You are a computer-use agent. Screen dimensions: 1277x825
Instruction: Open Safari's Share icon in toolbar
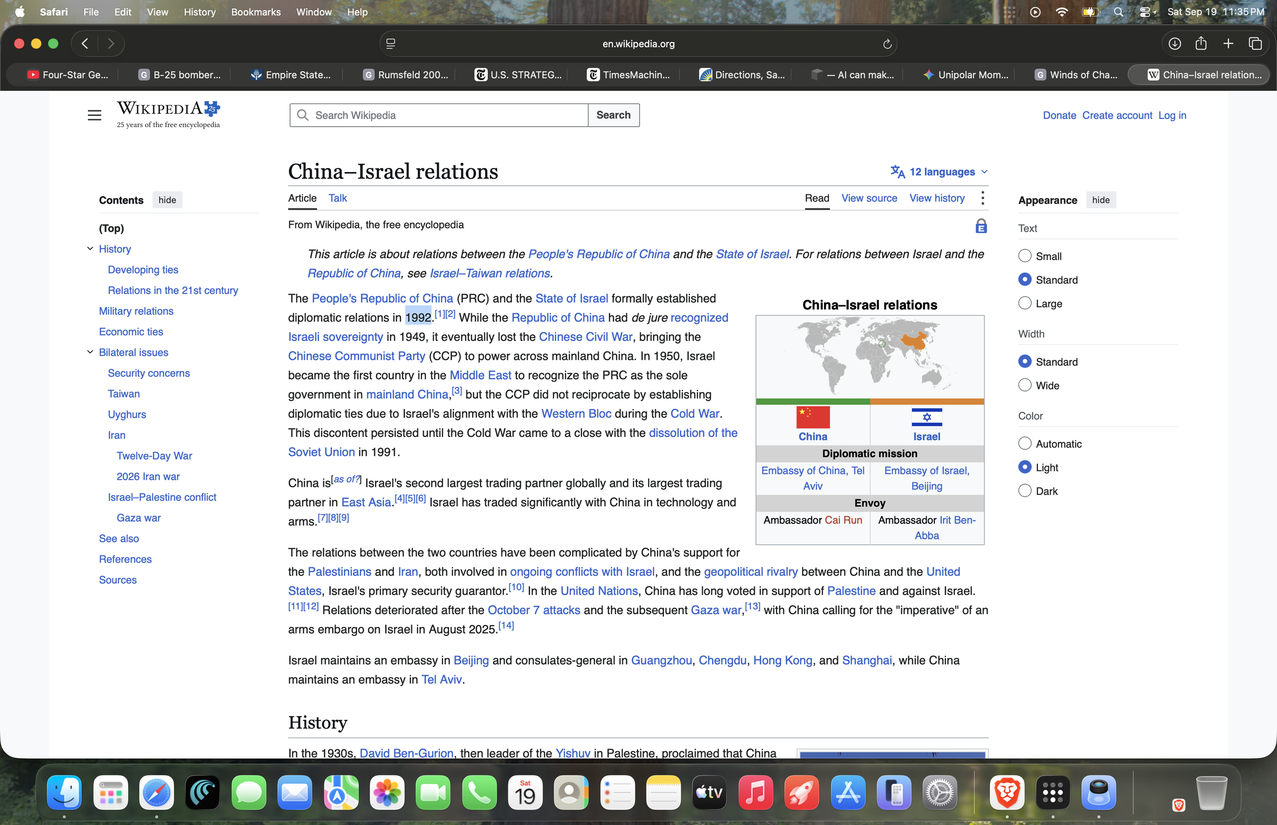(1201, 43)
